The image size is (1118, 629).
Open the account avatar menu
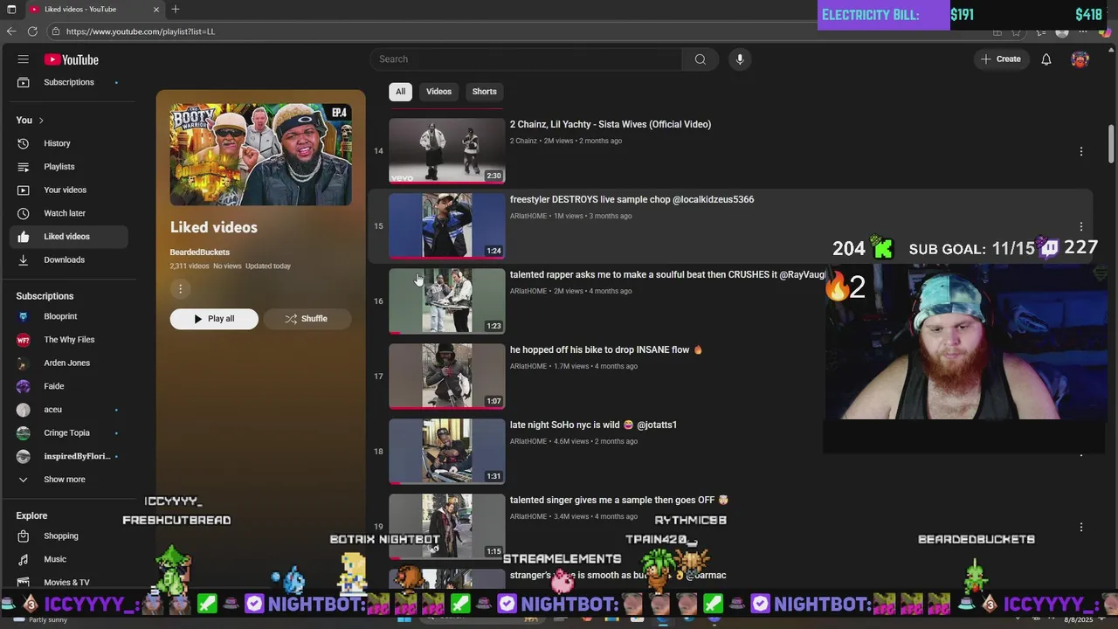1080,59
